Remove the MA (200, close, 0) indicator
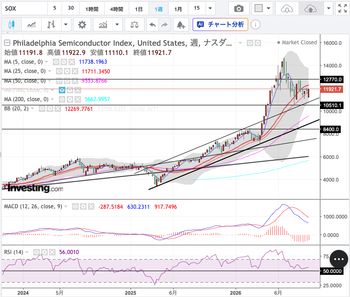350x297 pixels. pyautogui.click(x=78, y=99)
